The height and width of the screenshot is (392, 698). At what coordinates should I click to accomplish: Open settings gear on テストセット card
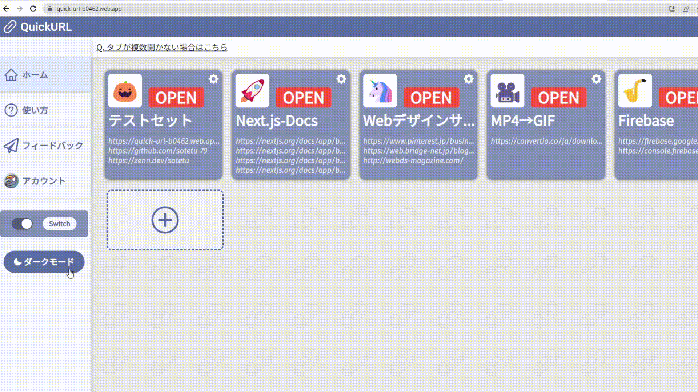tap(214, 79)
